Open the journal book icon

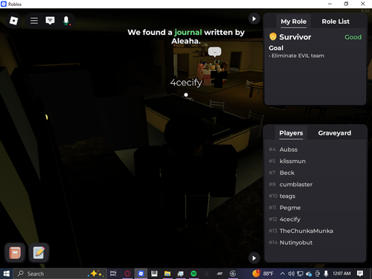15,253
